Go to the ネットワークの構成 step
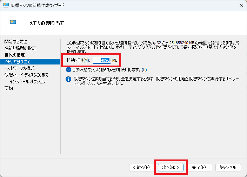247x177 pixels. [x=19, y=68]
